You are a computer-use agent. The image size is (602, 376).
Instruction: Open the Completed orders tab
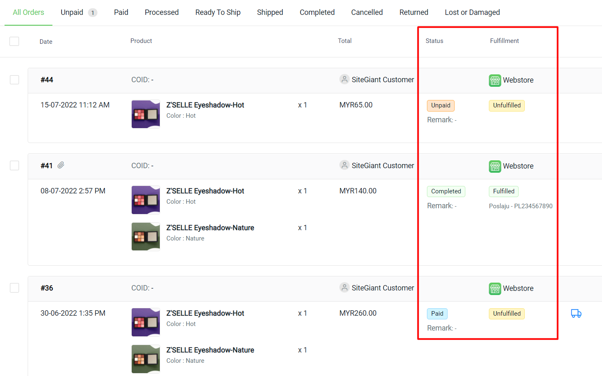click(317, 12)
